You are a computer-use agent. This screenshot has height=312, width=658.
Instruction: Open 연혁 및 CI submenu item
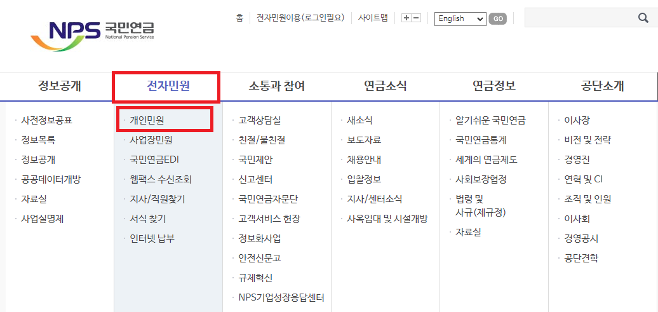(x=584, y=180)
